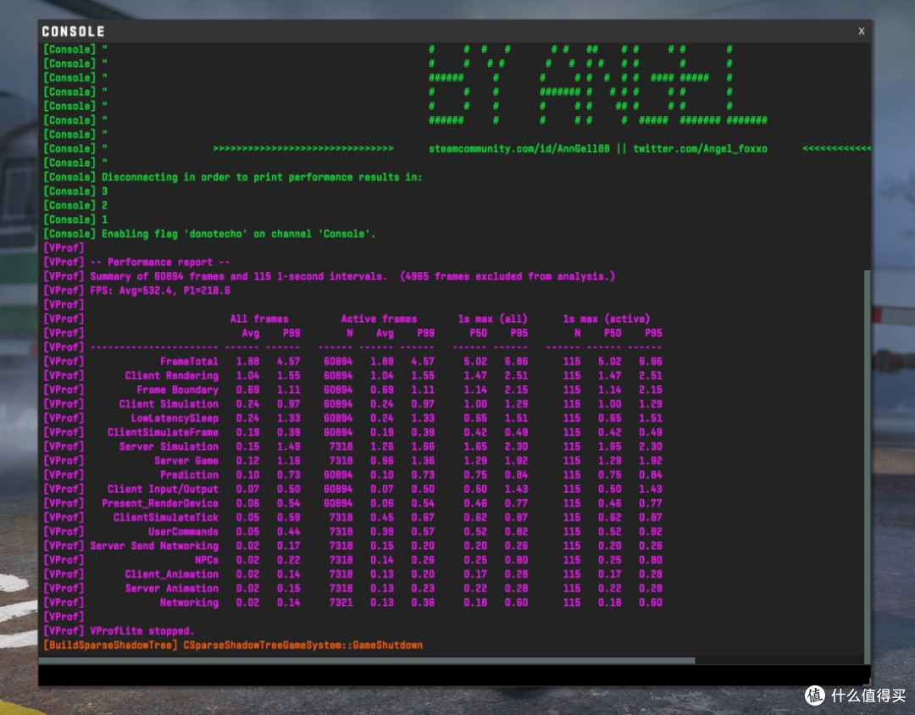Image resolution: width=915 pixels, height=715 pixels.
Task: Click the Client Rendering row label
Action: pos(171,375)
